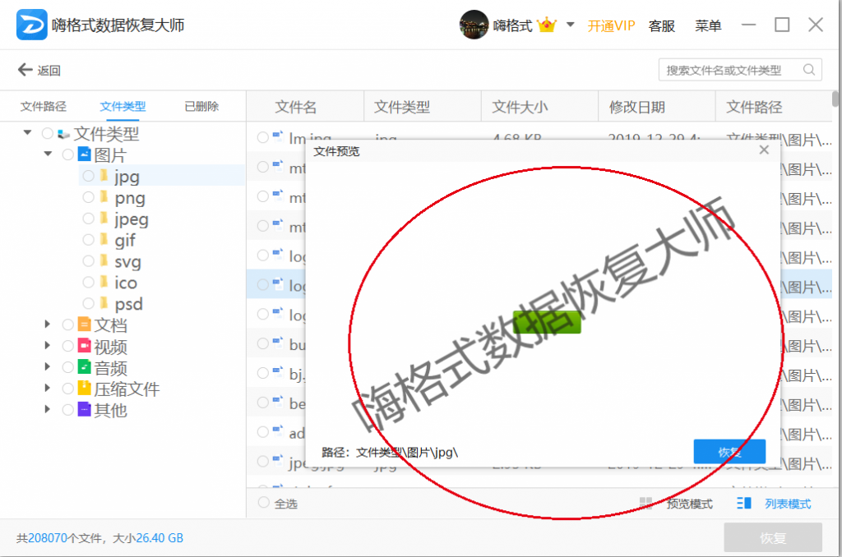Click the green image in the preview
Screen dimensions: 842x557
pos(547,322)
